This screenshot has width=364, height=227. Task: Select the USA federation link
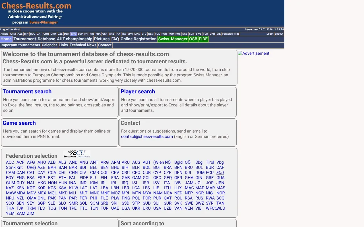pos(157,208)
